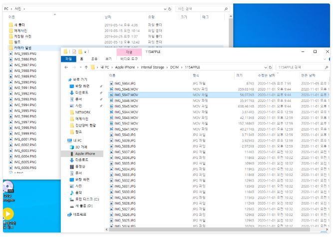
Task: Open the DVD desktop shortcut
Action: [8, 191]
